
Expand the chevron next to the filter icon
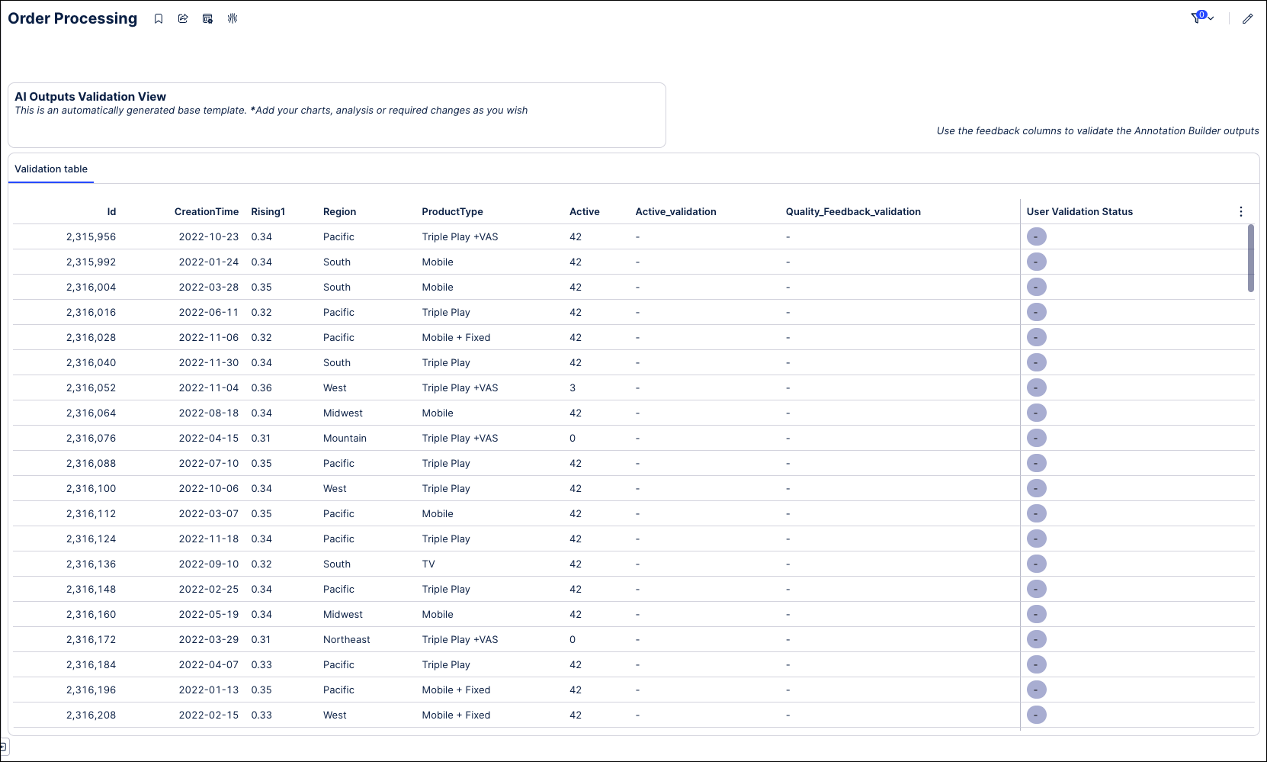(1211, 20)
